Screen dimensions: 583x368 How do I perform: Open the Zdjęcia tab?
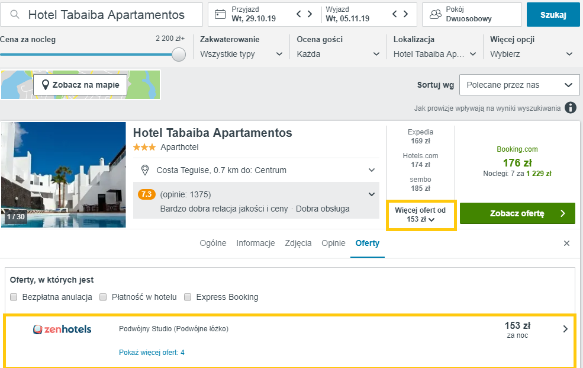pos(298,244)
